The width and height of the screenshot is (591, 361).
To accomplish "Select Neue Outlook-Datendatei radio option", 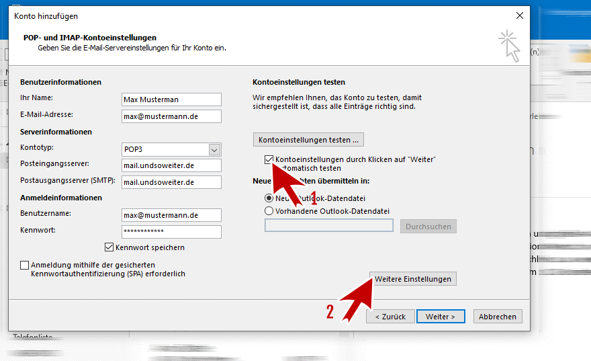I will click(x=269, y=198).
